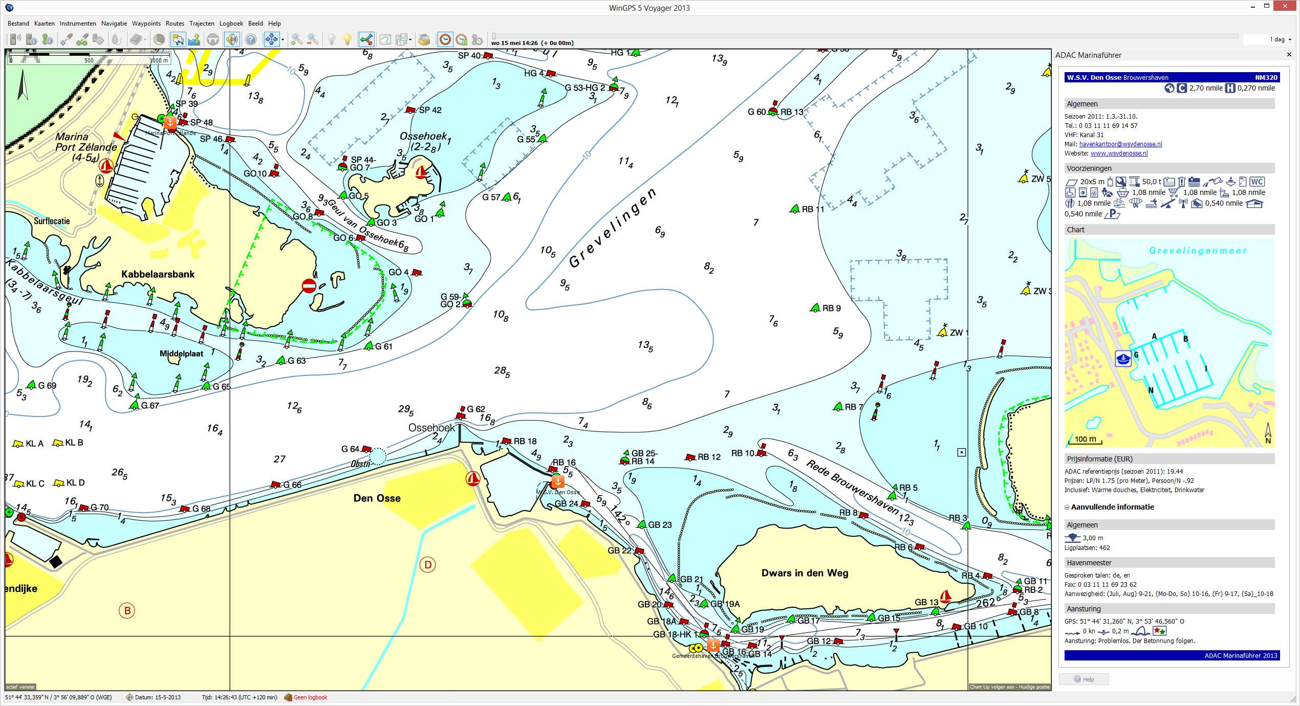Viewport: 1300px width, 706px height.
Task: Open the Bestand menu
Action: (x=18, y=24)
